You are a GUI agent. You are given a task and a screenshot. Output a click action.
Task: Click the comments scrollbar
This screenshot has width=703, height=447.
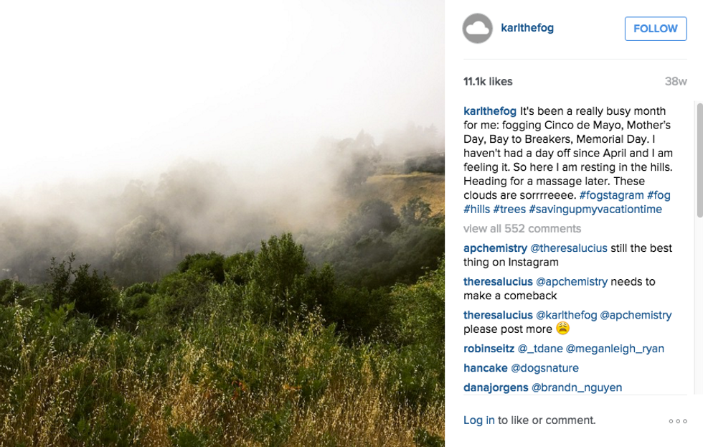(699, 159)
